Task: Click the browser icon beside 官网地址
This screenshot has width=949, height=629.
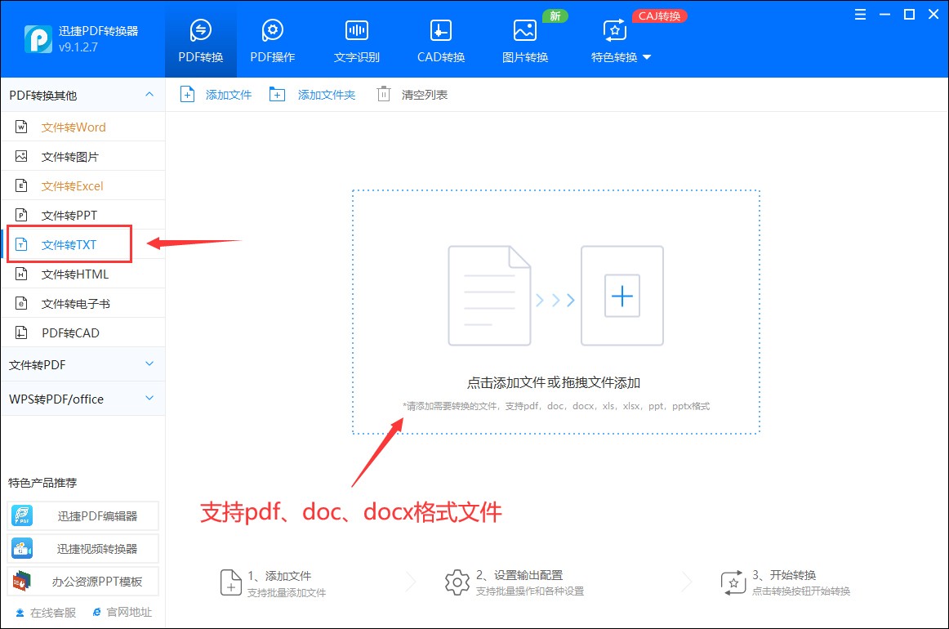Action: 97,613
